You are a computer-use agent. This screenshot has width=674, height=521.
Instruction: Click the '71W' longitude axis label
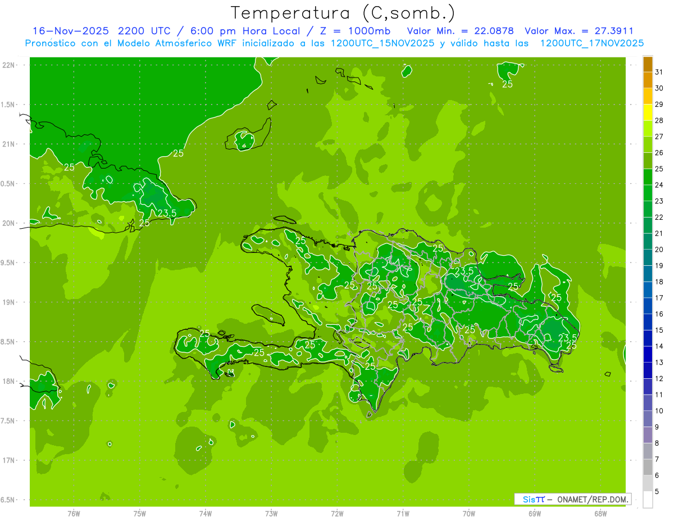(403, 513)
